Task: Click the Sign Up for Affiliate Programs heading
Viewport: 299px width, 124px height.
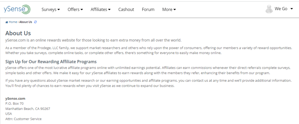Action: (x=51, y=62)
